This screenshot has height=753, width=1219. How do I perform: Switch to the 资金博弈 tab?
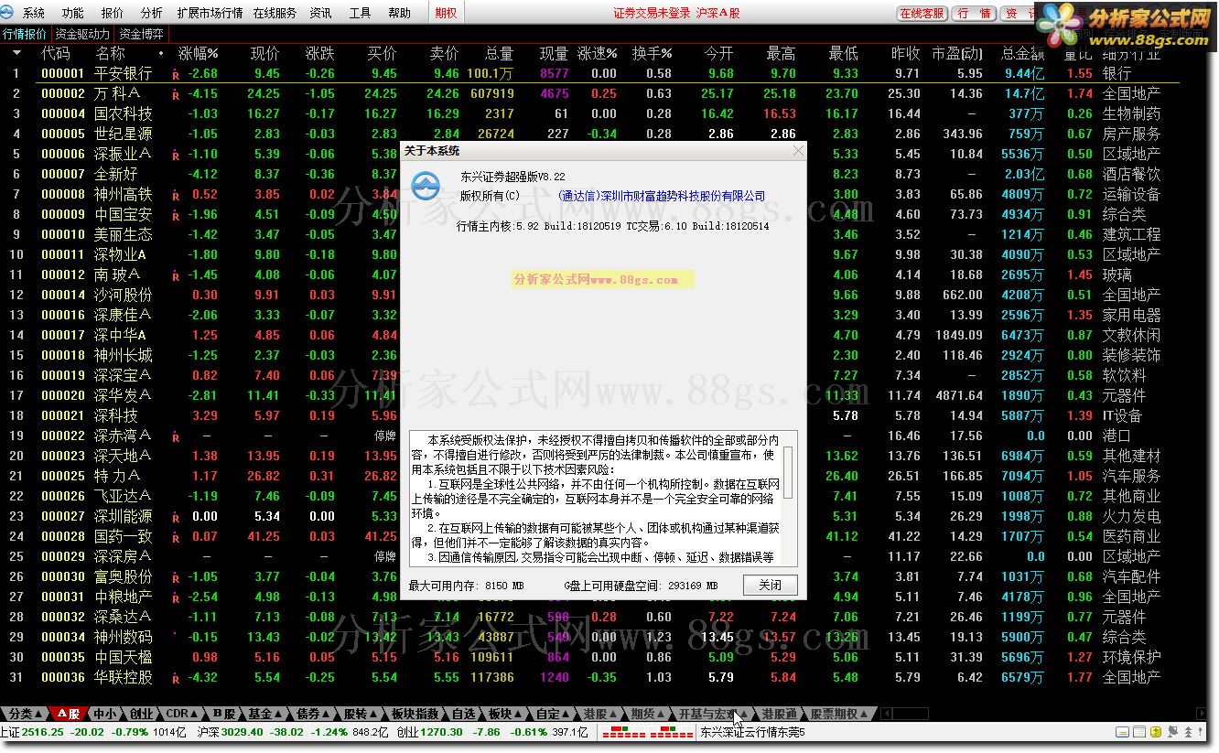coord(141,34)
